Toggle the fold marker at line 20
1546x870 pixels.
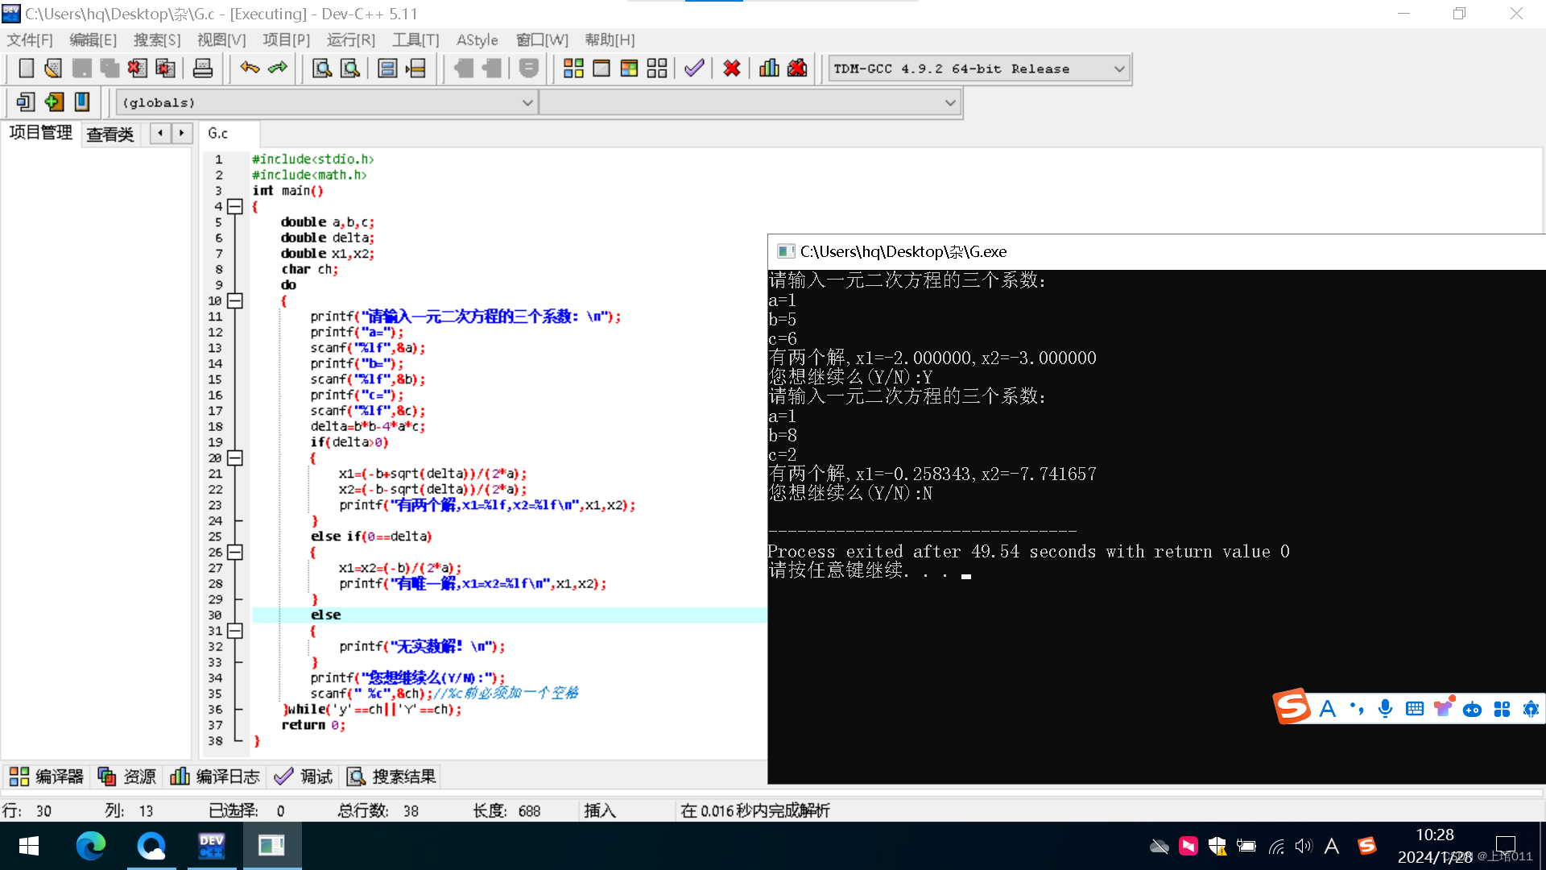click(235, 458)
